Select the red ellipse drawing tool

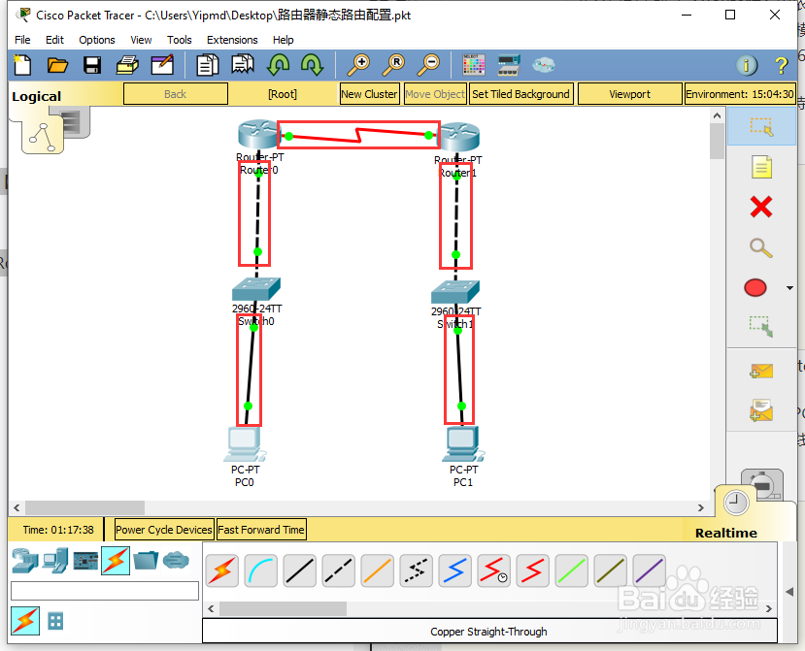755,288
